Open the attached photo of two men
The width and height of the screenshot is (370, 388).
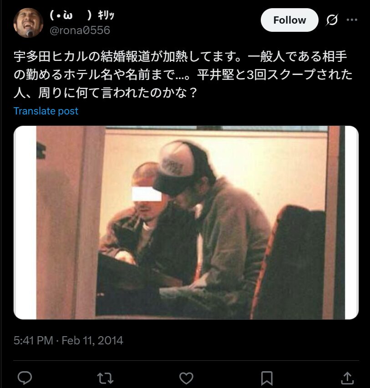click(x=186, y=223)
